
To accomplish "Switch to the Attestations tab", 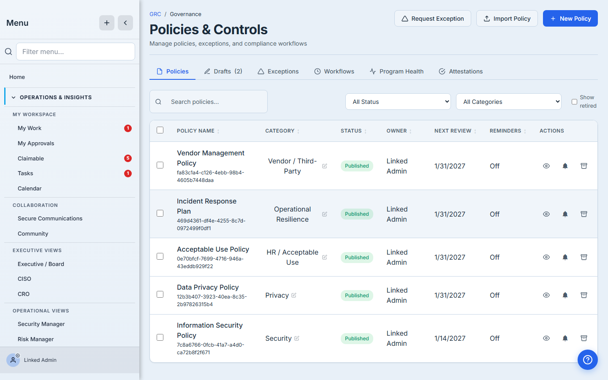I will click(461, 71).
